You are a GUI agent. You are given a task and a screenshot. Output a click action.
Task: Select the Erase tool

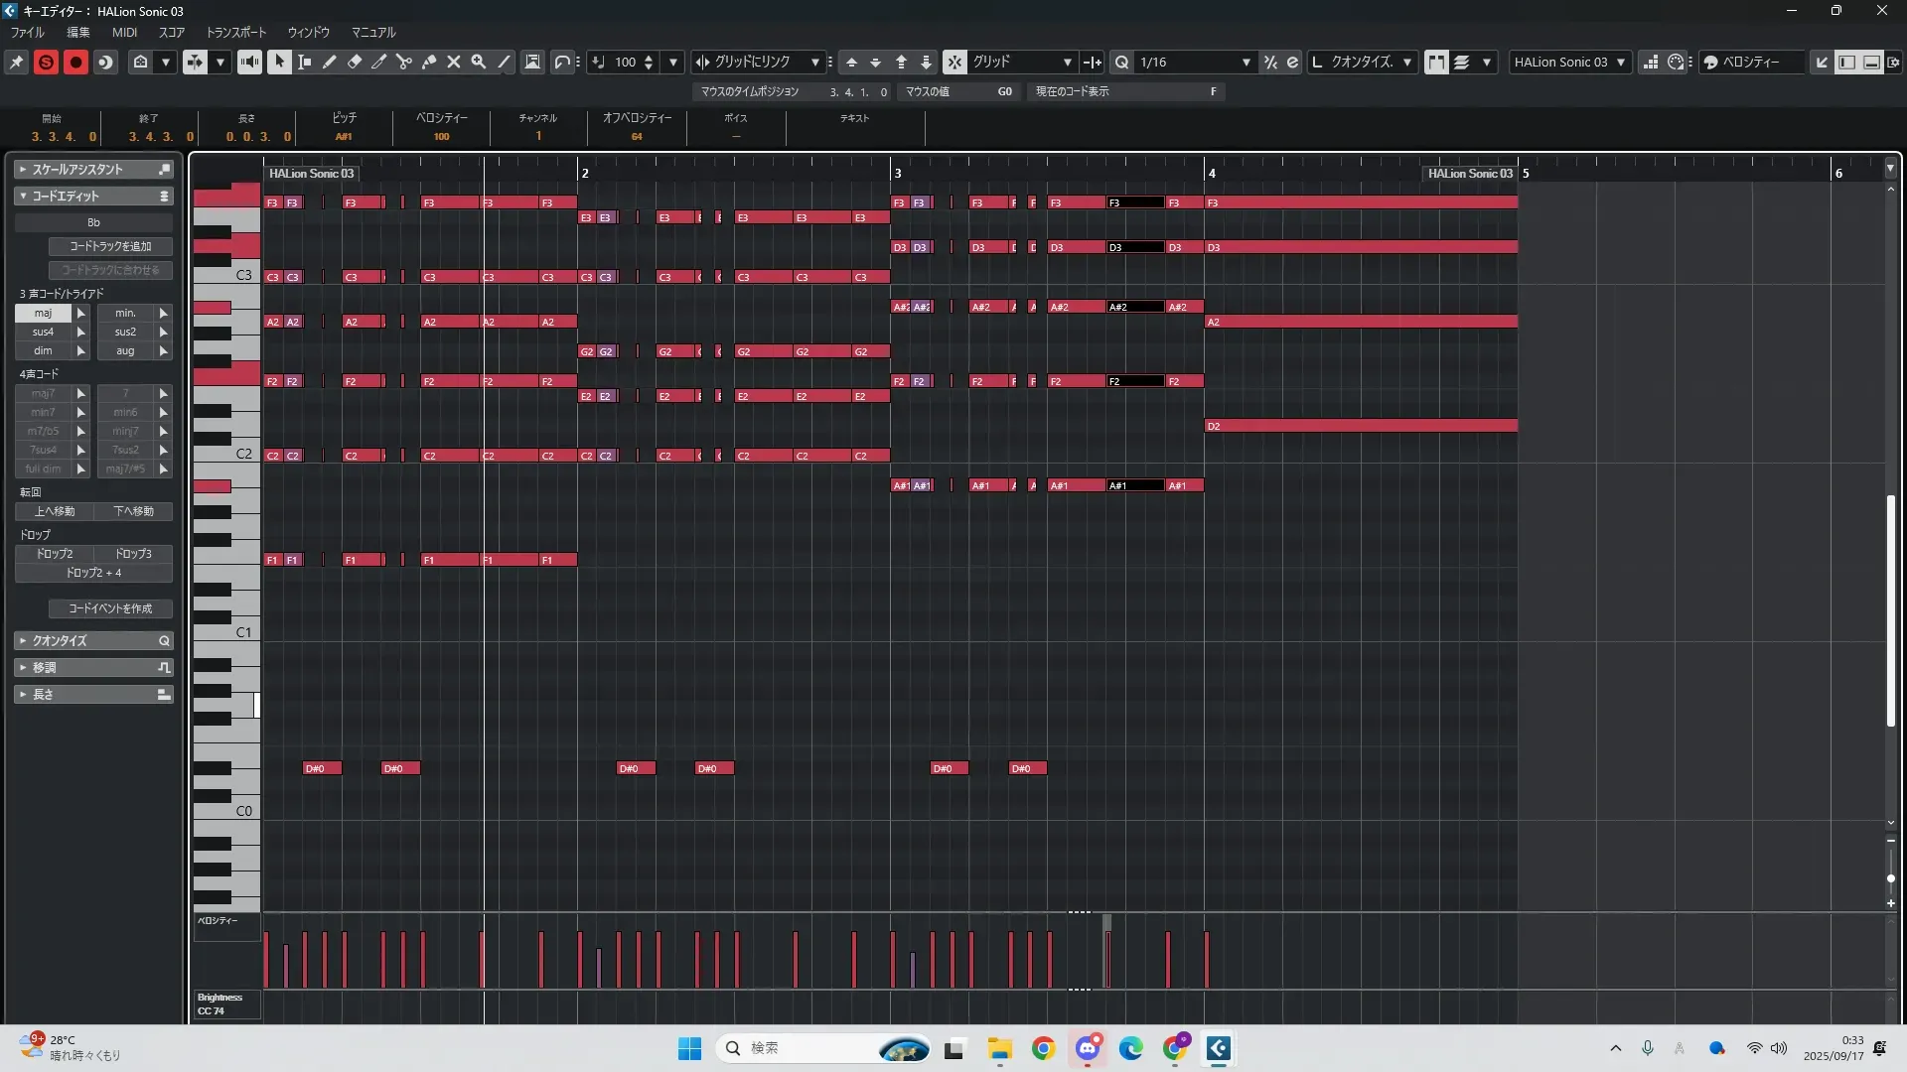pyautogui.click(x=355, y=62)
